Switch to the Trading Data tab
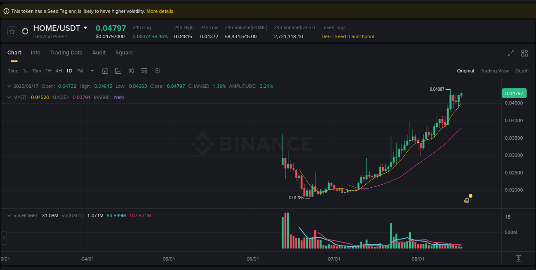This screenshot has height=270, width=536. [x=66, y=52]
